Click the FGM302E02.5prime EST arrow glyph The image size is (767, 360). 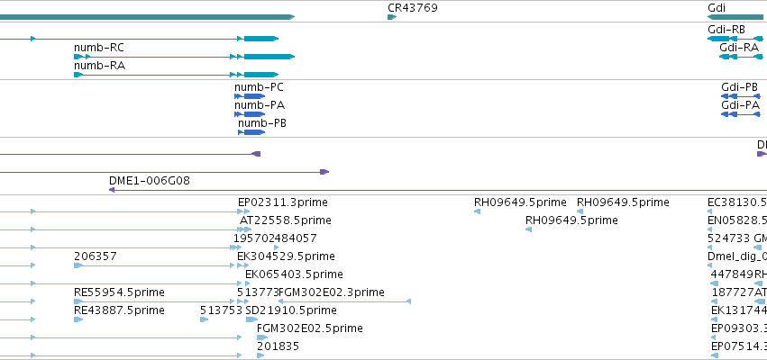click(262, 337)
